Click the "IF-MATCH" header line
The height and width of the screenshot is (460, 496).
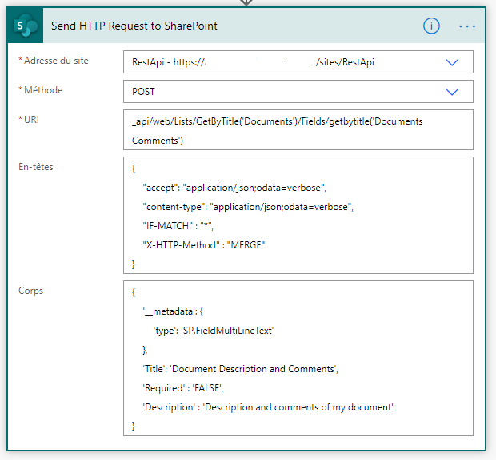(x=178, y=226)
